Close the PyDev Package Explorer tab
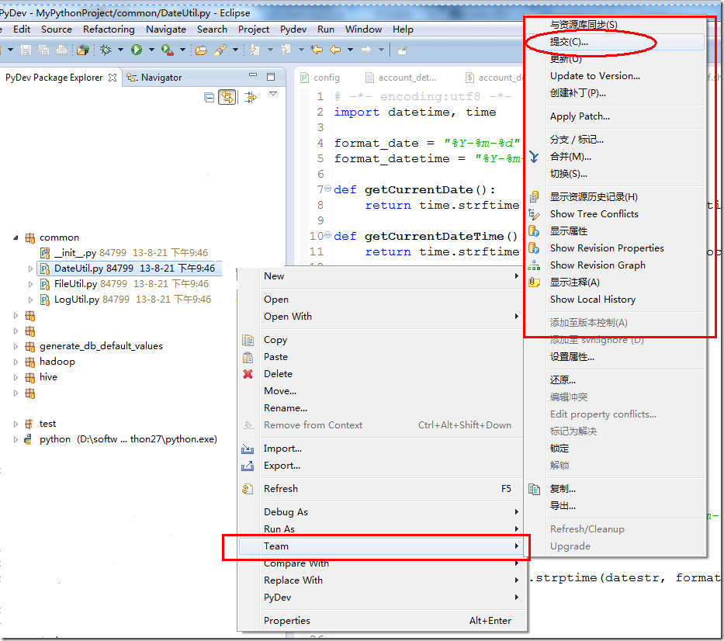 [x=113, y=78]
